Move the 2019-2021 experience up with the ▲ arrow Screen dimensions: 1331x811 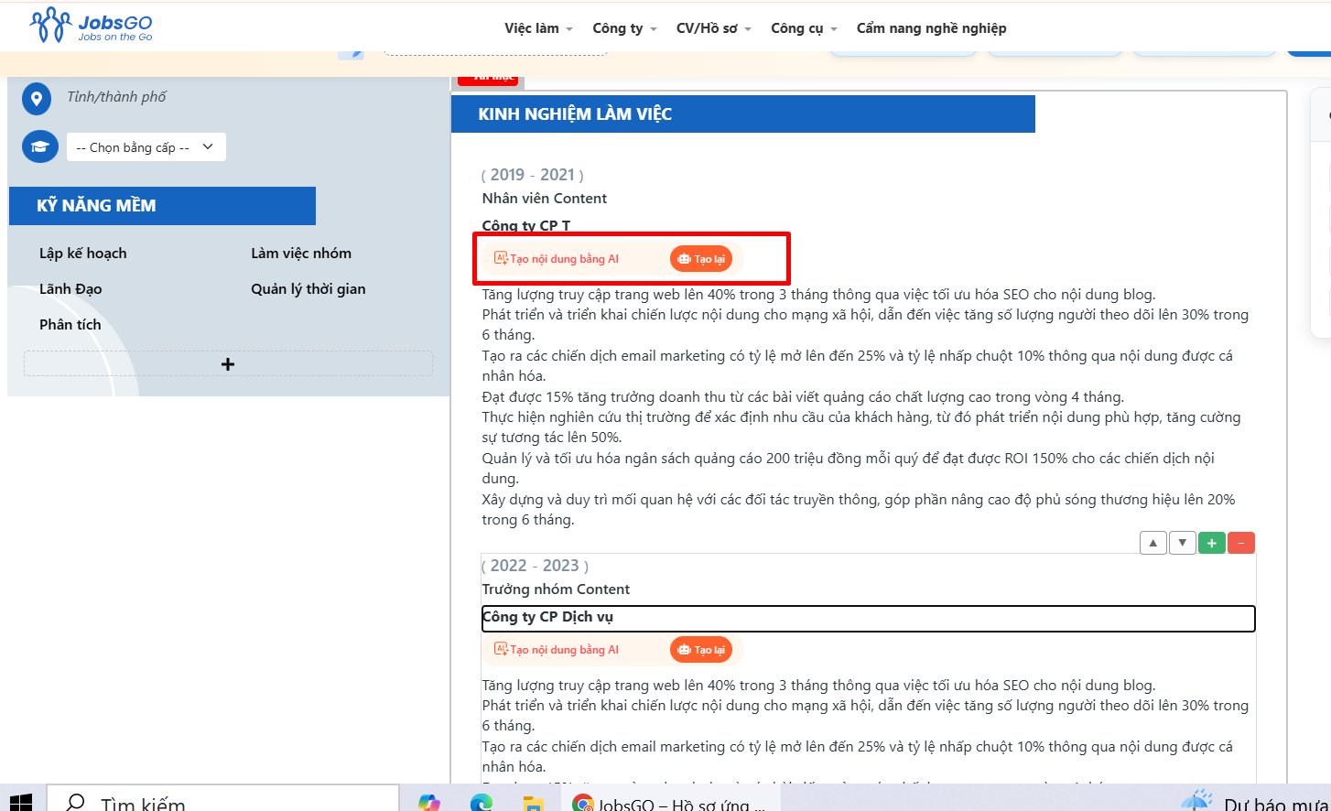(1152, 542)
